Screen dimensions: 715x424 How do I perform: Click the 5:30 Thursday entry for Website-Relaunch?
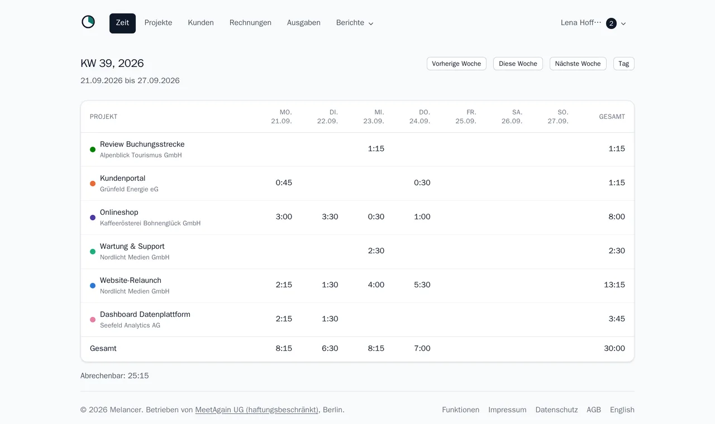click(x=422, y=285)
